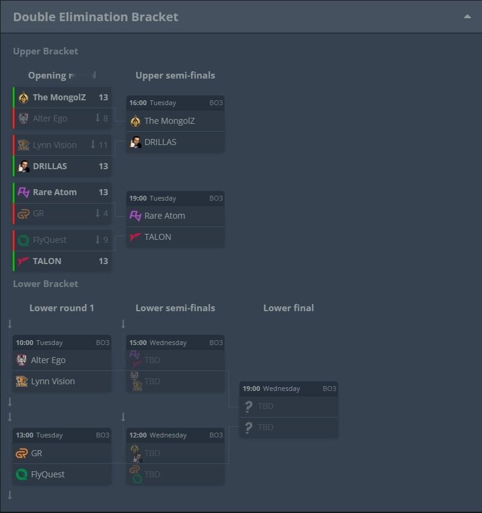
Task: Click the drop-in arrow above 15:00 Wednesday match
Action: click(123, 324)
